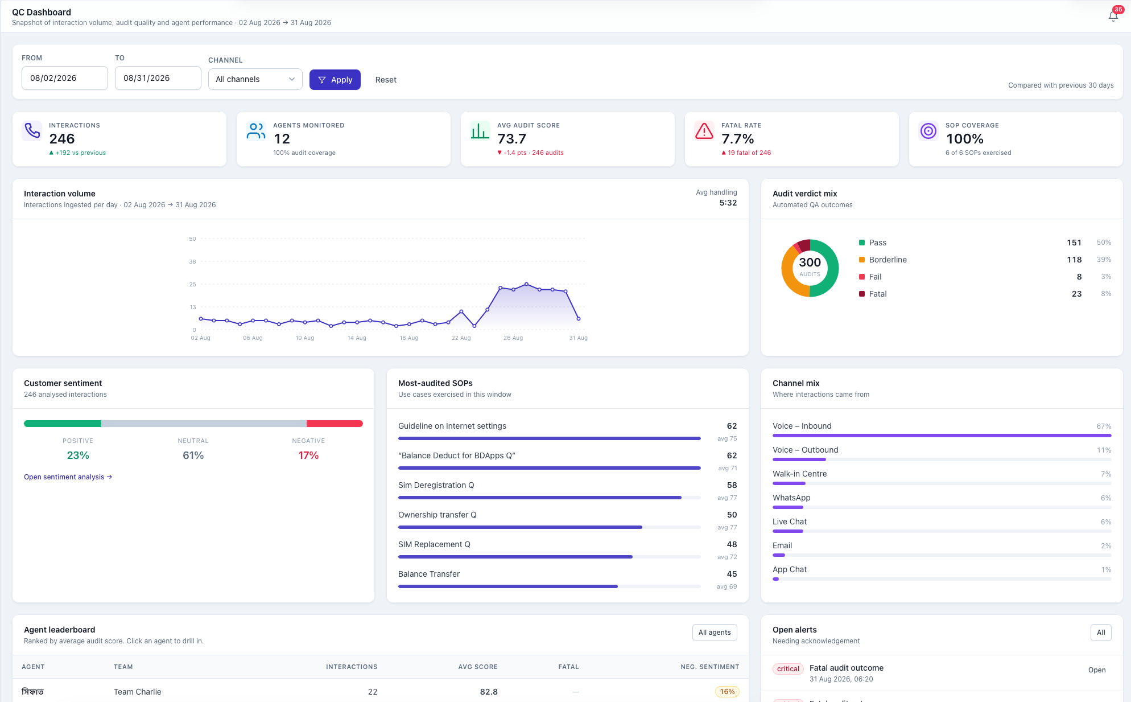Click the Interactions column header
The height and width of the screenshot is (702, 1131).
[352, 667]
